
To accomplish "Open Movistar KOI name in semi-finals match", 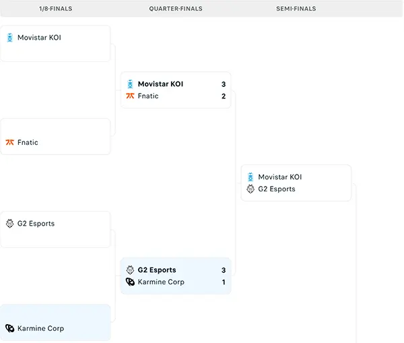I will 280,177.
